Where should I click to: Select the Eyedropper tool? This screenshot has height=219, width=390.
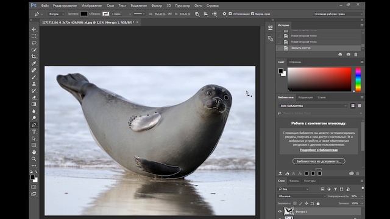pyautogui.click(x=34, y=63)
